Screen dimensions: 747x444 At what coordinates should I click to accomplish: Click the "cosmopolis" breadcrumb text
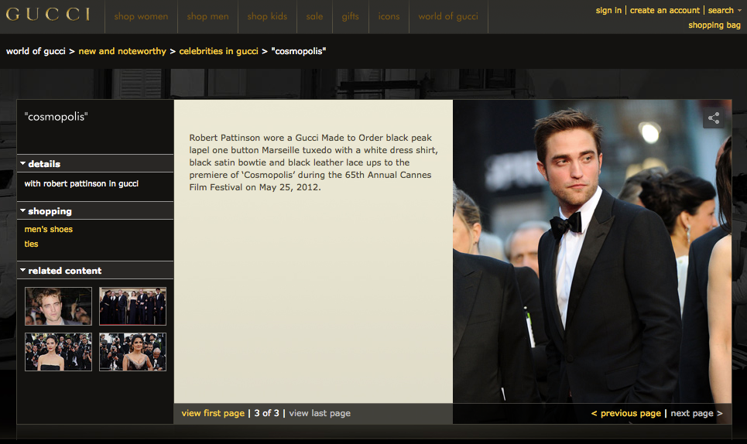click(299, 51)
